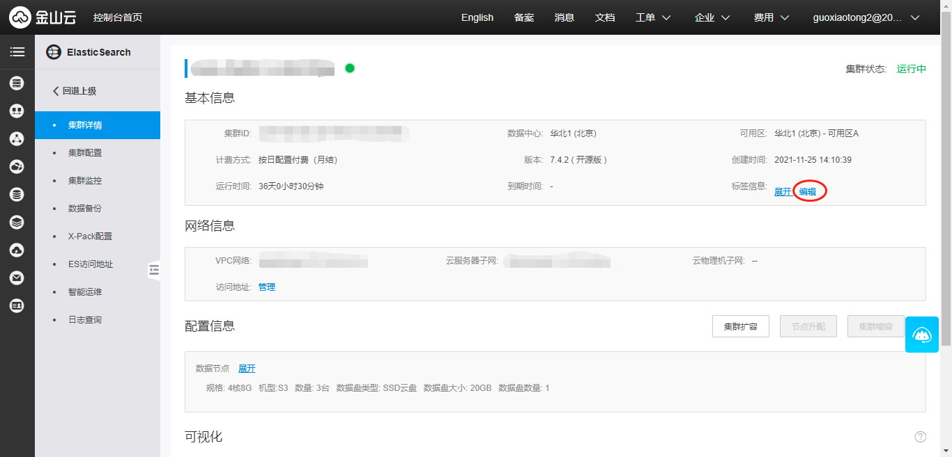The image size is (952, 457).
Task: Open the 费用 dropdown menu
Action: (x=771, y=17)
